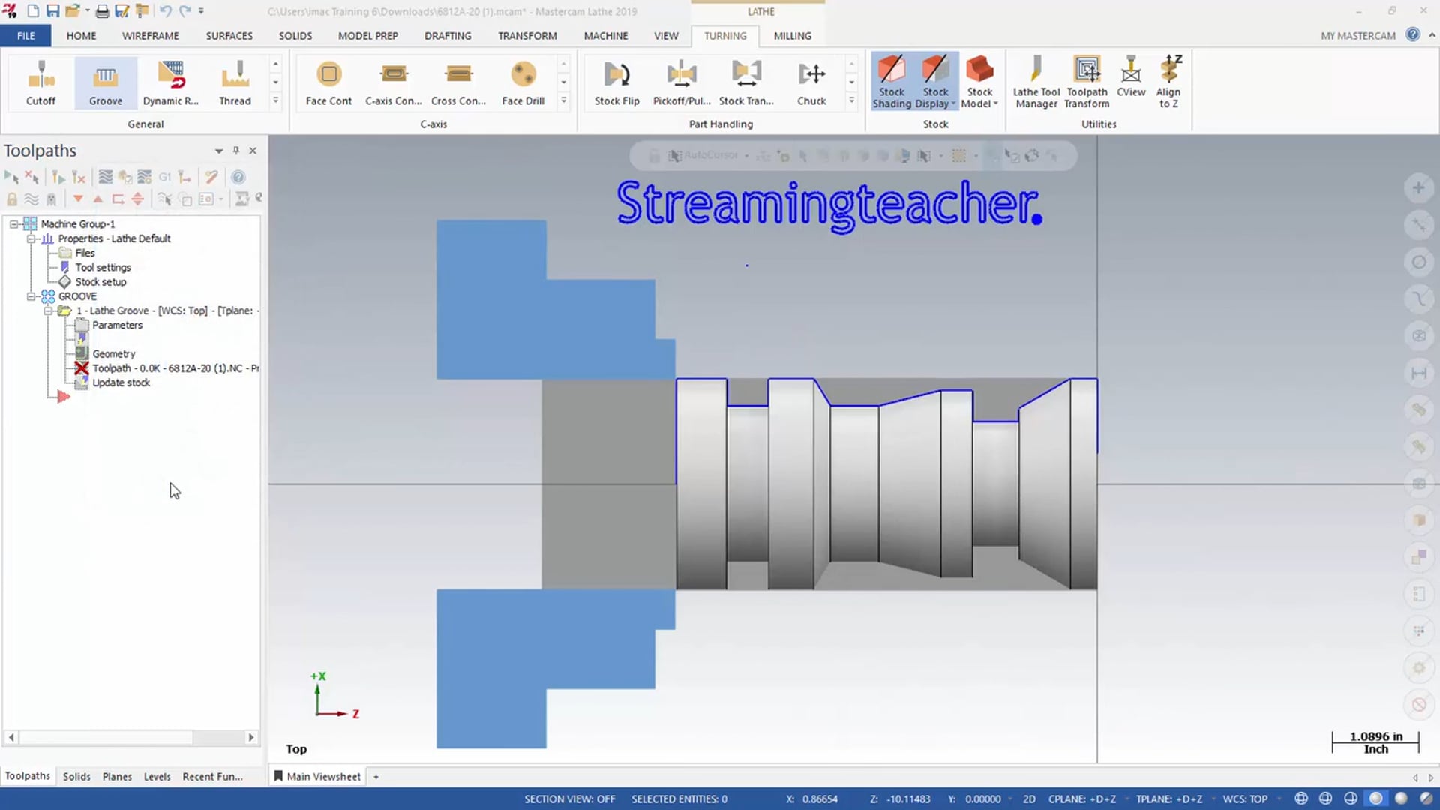Toggle Stock Shading on or off

892,81
